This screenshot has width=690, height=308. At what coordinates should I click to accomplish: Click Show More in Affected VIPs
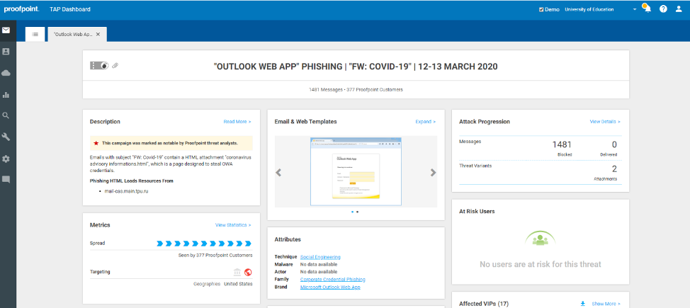point(606,304)
